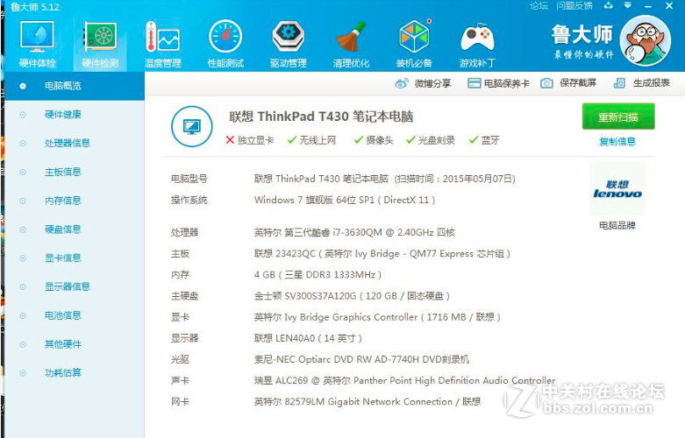Click the i7-3630QM processor text
The height and width of the screenshot is (438, 685).
[x=354, y=232]
